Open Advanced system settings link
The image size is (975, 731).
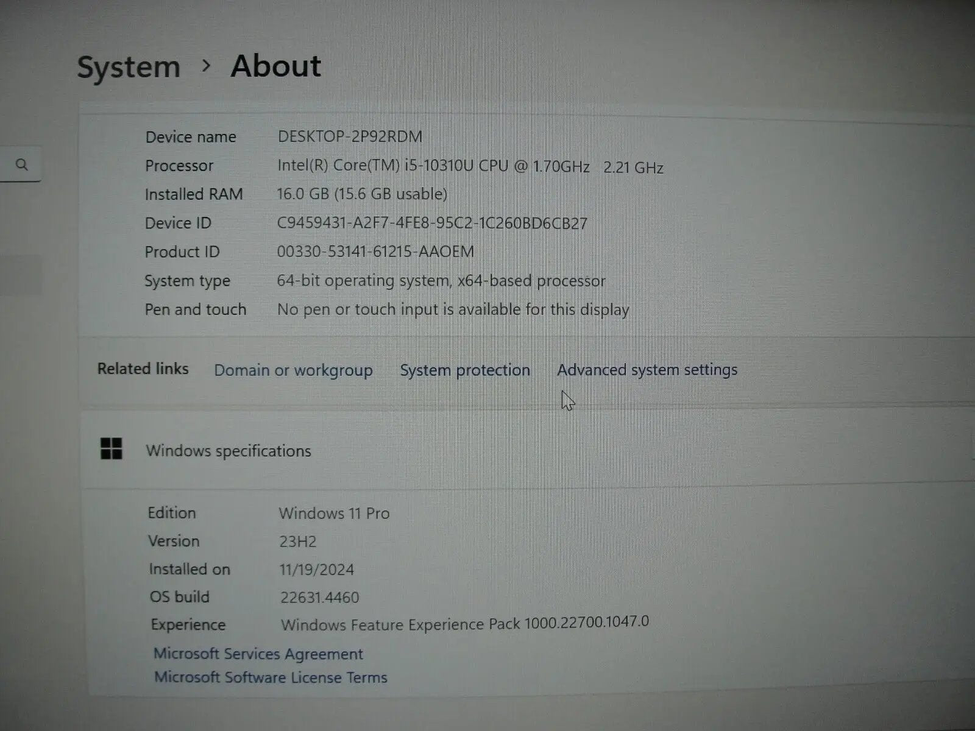[x=647, y=370]
